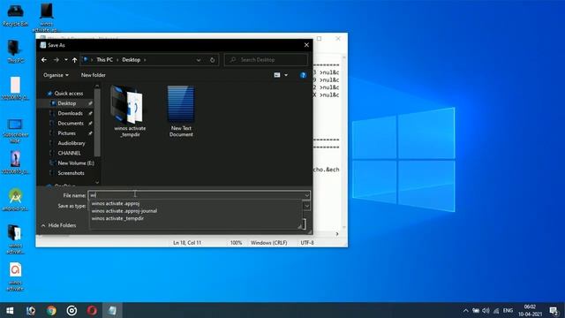
Task: Open the recent locations dropdown arrow
Action: coord(65,60)
